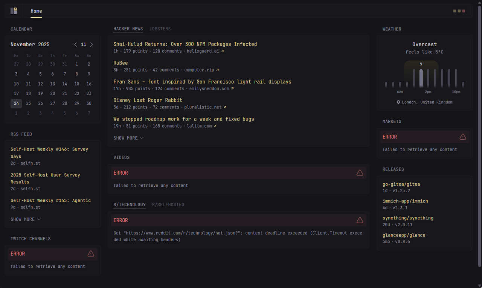Viewport: 482px width, 288px height.
Task: Switch to the Hacker News tab
Action: coord(128,29)
